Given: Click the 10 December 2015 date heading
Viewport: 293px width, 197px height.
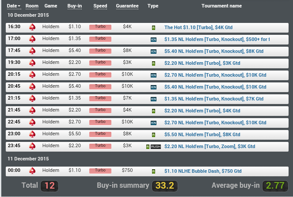Looking at the screenshot, I should [28, 15].
